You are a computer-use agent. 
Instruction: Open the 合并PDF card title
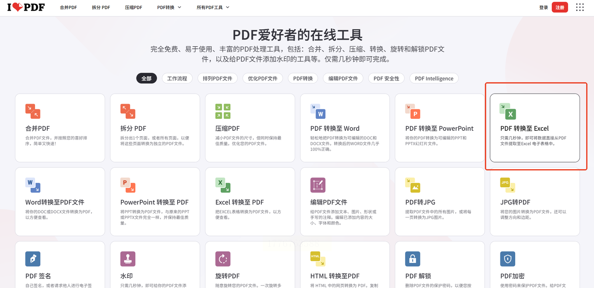tap(38, 128)
